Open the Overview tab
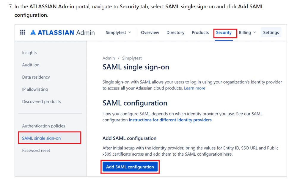The image size is (297, 183). click(x=150, y=33)
